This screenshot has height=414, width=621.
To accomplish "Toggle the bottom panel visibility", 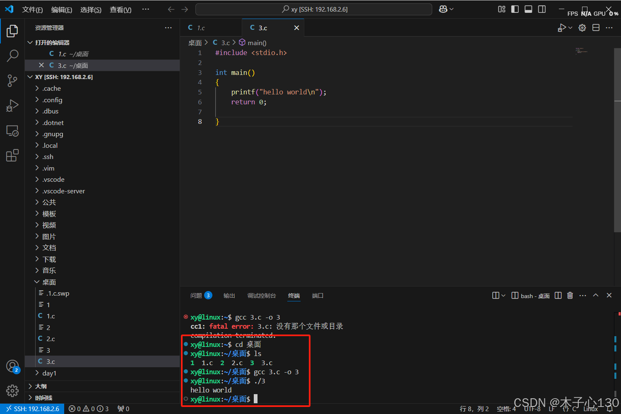I will pos(528,9).
